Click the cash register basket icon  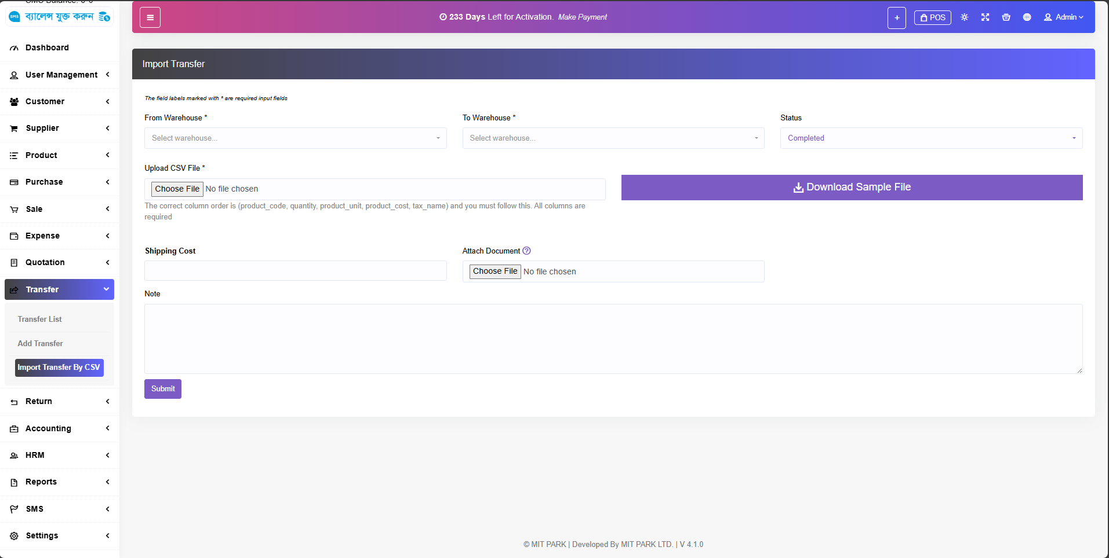click(x=1006, y=17)
